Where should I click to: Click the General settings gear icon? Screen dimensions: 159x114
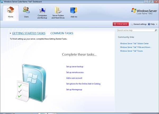tap(132, 24)
